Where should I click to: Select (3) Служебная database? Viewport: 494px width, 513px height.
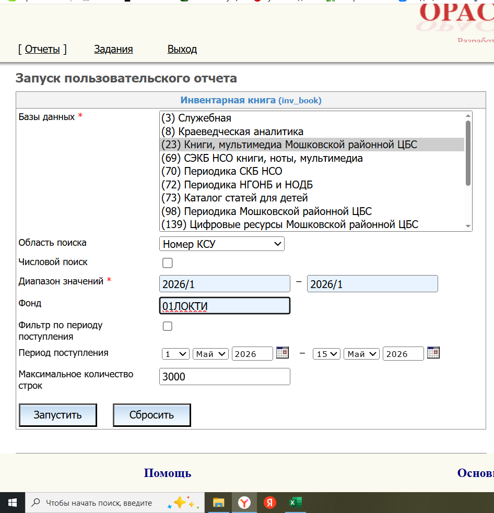pyautogui.click(x=312, y=118)
